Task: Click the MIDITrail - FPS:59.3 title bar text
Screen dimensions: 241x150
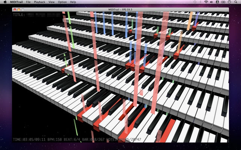Action: coord(120,9)
